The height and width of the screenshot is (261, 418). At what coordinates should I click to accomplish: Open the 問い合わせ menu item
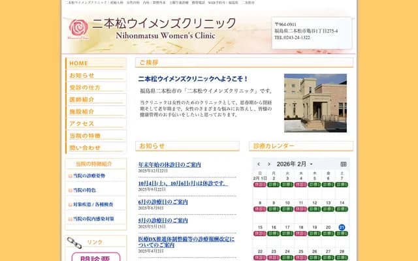click(x=85, y=147)
